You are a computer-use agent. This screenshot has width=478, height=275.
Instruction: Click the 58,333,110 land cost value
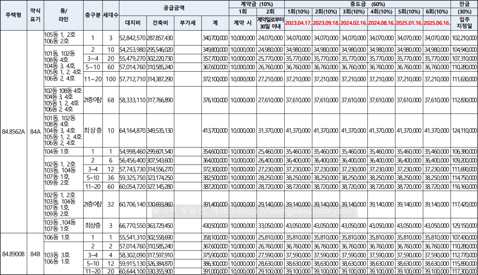(133, 100)
